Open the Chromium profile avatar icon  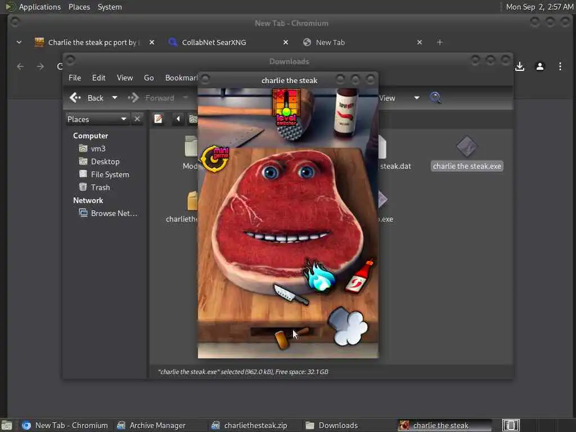pos(539,66)
